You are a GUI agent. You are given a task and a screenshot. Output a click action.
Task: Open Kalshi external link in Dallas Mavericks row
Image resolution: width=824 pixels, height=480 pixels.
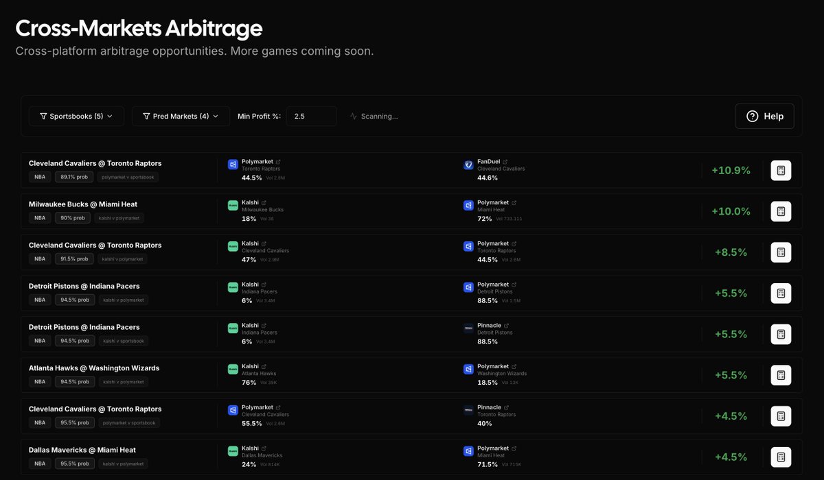[x=264, y=449]
